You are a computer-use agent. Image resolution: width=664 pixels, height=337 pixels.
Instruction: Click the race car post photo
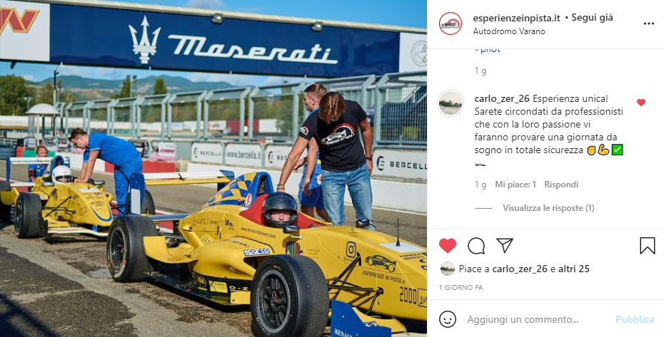point(213,168)
